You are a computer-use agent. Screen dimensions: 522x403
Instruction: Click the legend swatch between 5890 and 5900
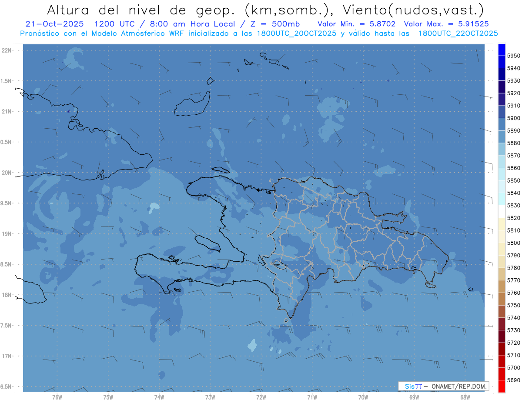[x=502, y=124]
